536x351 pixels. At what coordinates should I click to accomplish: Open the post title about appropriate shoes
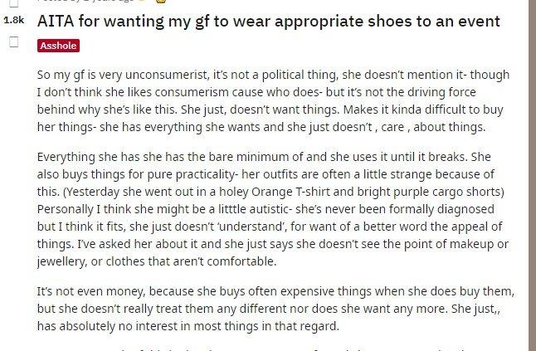tap(268, 22)
